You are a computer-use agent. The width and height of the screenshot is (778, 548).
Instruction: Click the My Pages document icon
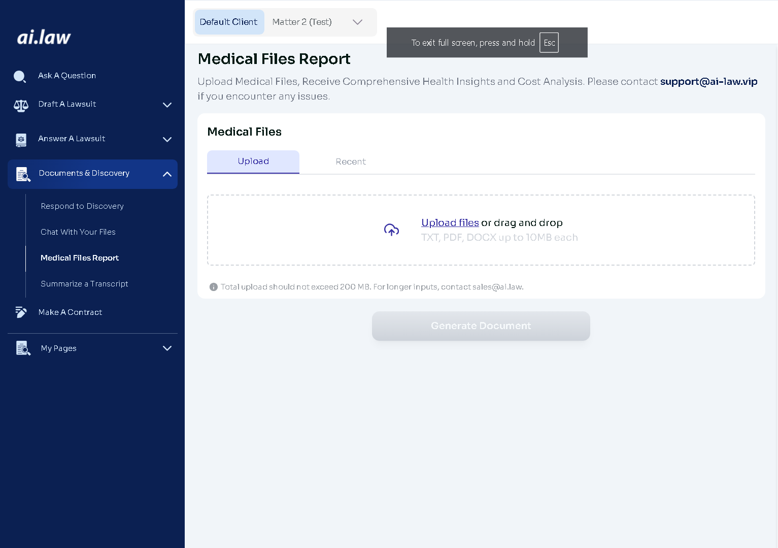tap(23, 348)
